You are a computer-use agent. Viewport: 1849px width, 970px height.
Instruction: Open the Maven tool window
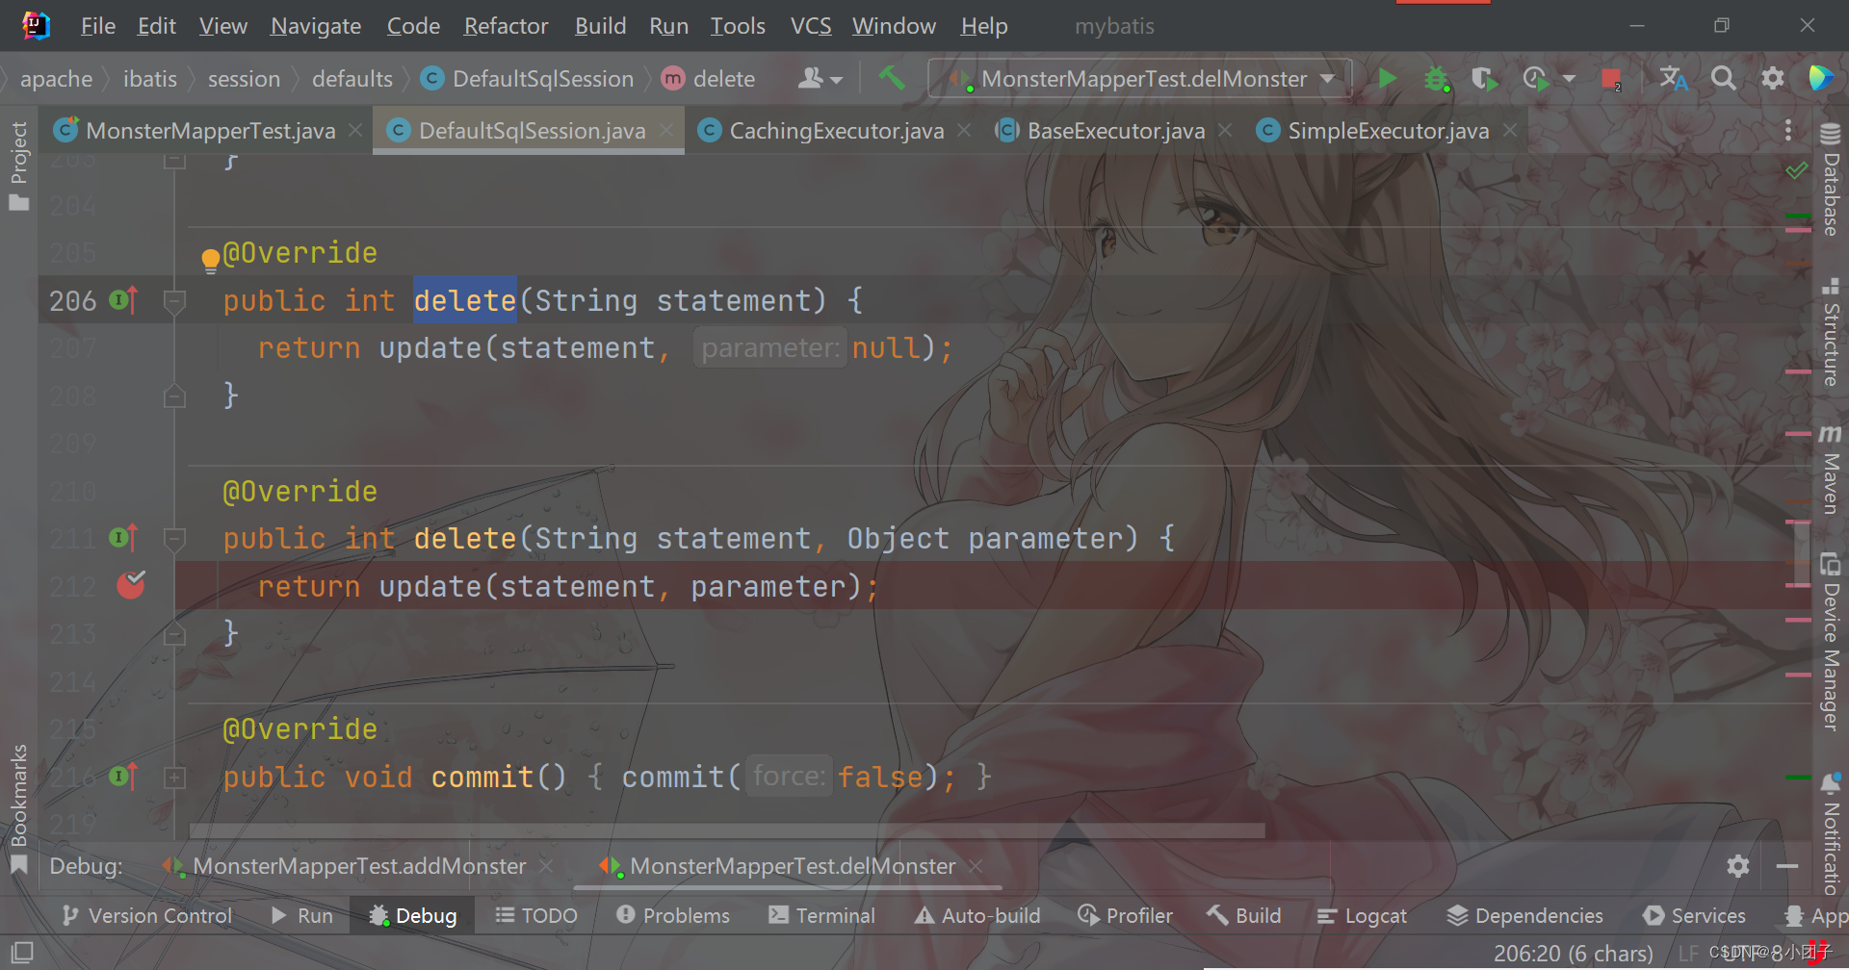pyautogui.click(x=1831, y=470)
